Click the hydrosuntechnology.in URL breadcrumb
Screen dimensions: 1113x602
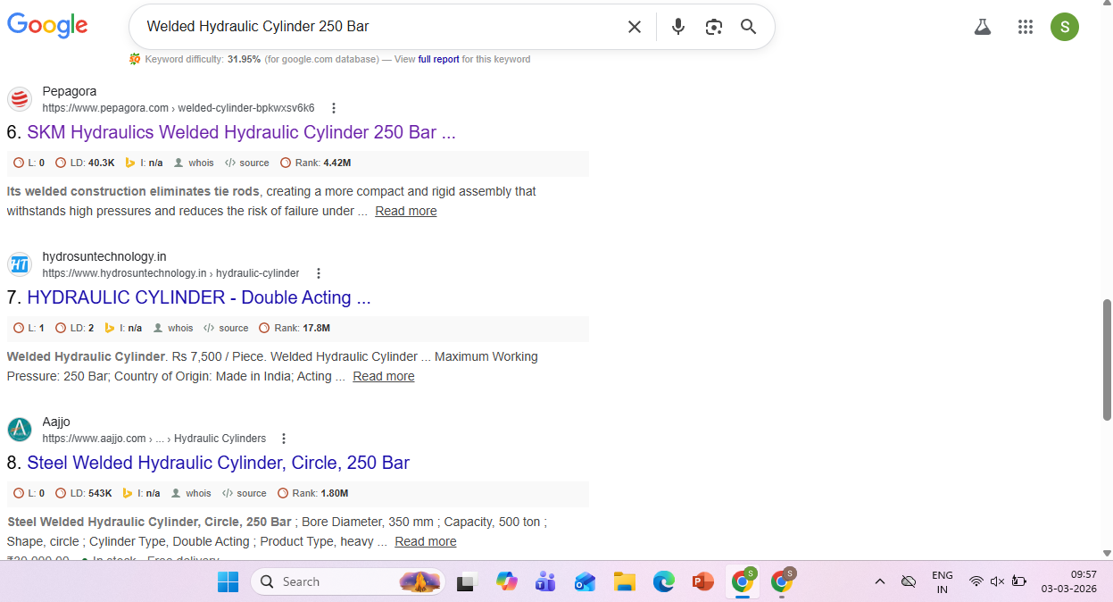[x=170, y=273]
